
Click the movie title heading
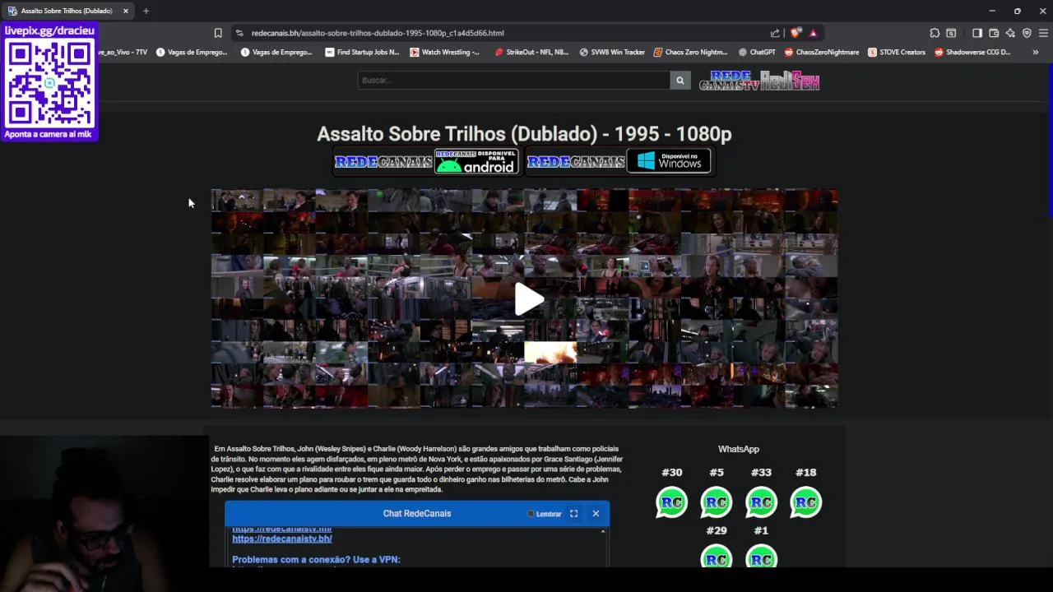click(524, 133)
